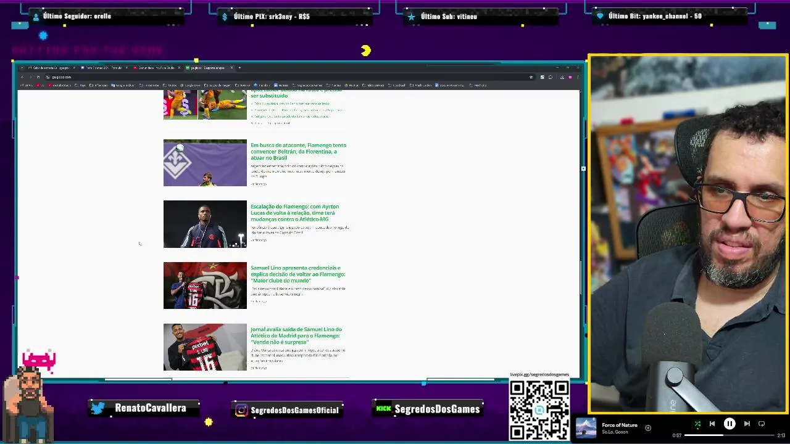Reload the ge.globo page
790x444 pixels.
(38, 77)
